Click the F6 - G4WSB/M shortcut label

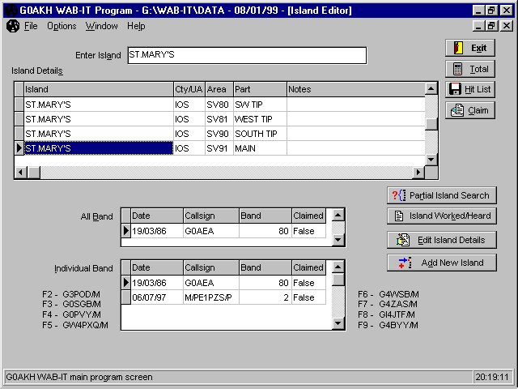(x=388, y=294)
